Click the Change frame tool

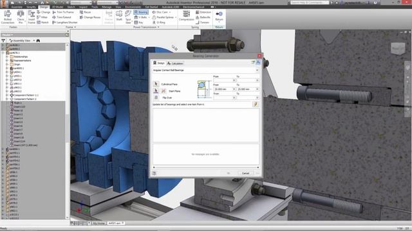pos(43,12)
